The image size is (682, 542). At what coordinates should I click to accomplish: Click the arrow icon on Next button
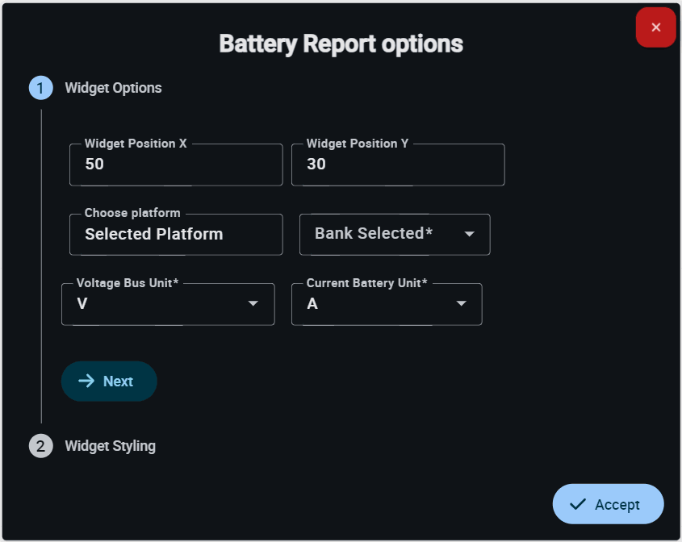(x=86, y=381)
